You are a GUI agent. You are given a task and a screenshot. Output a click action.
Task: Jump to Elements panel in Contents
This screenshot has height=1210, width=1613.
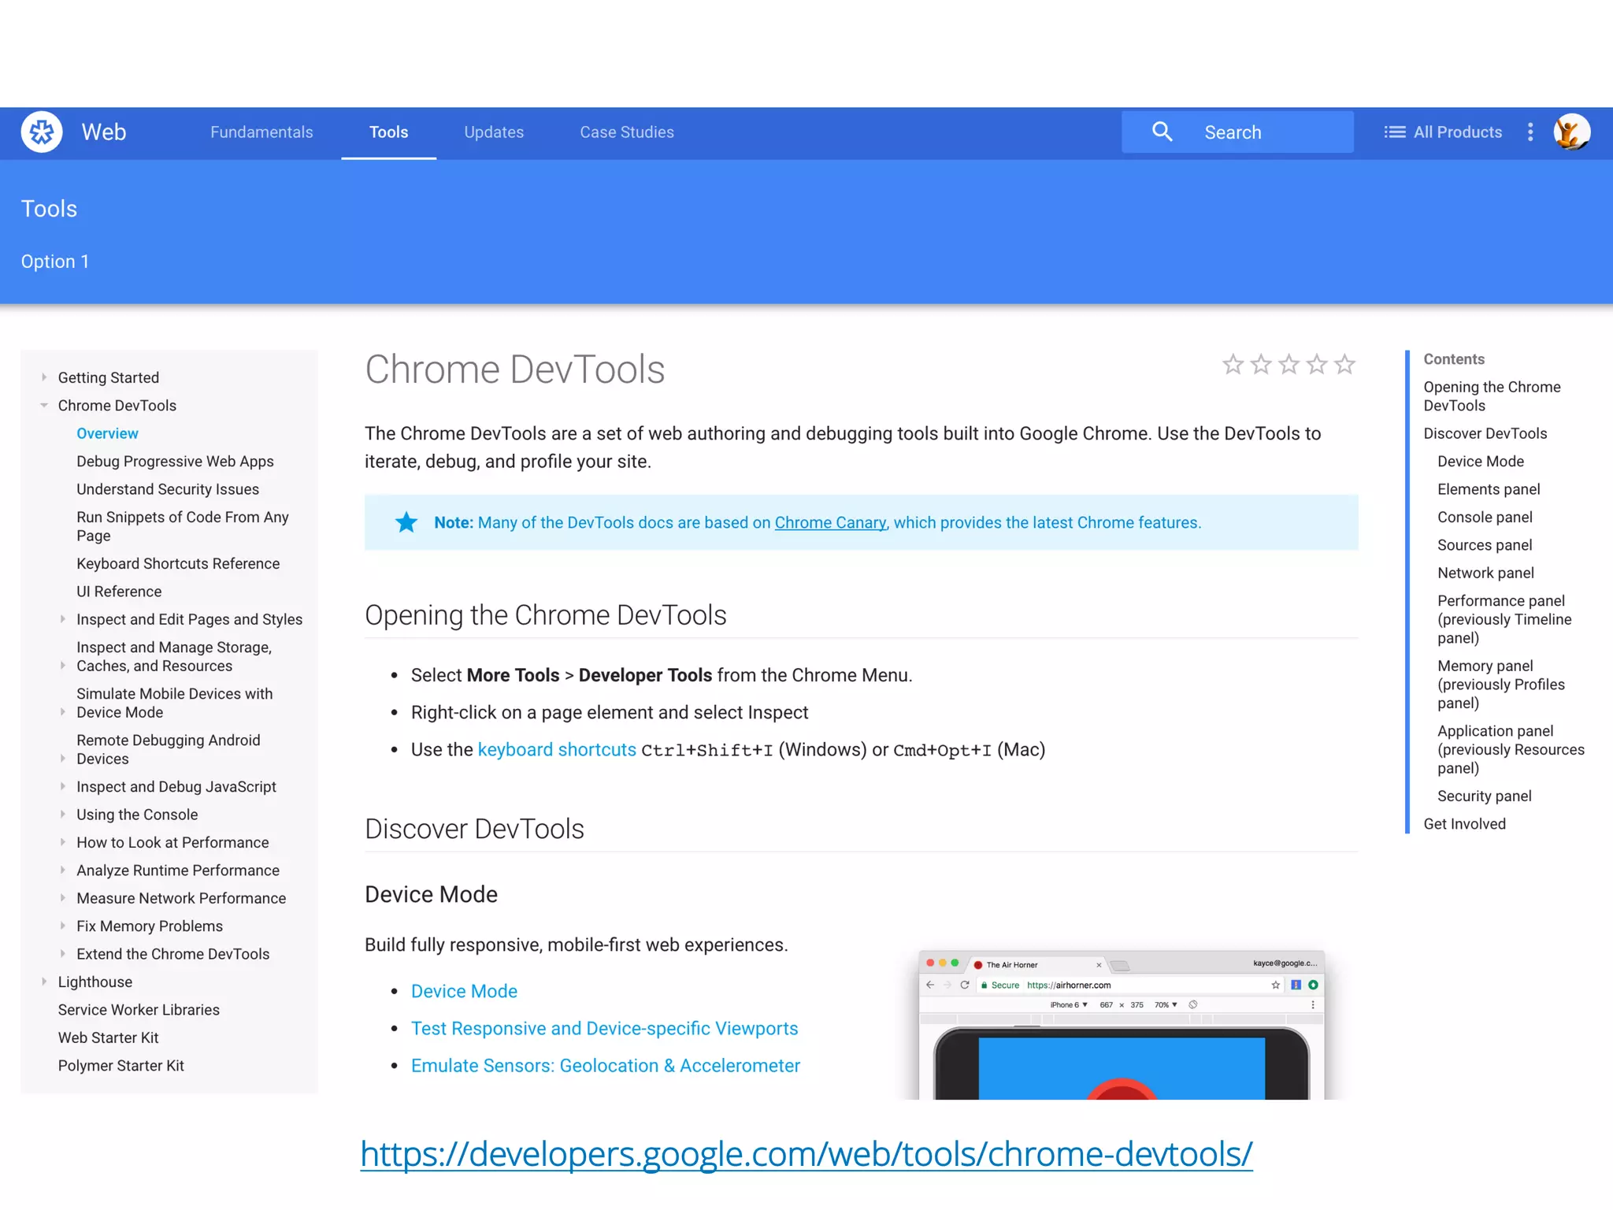click(1489, 489)
